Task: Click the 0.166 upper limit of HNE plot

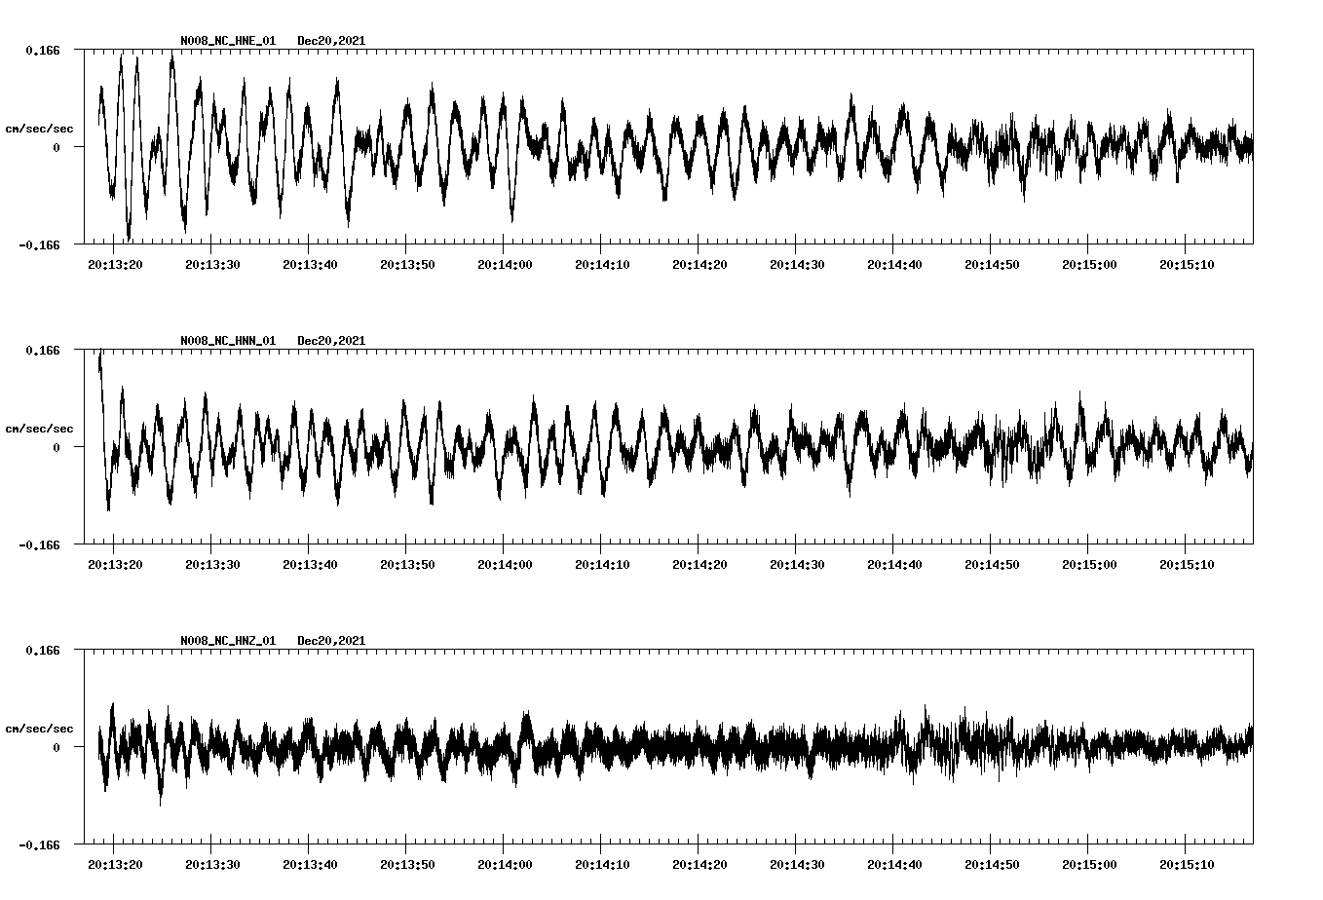Action: tap(42, 50)
